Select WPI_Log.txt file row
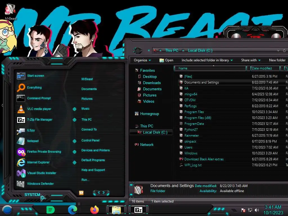 click(233, 165)
